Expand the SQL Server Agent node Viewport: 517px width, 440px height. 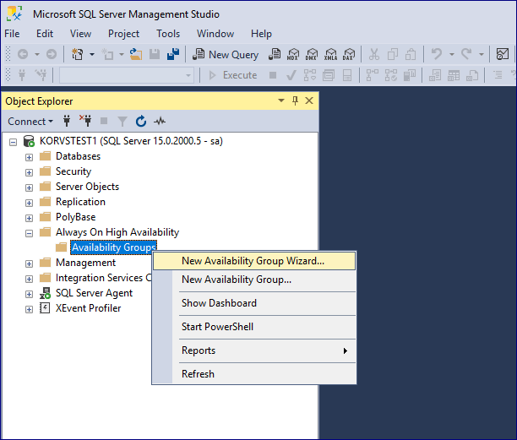point(29,294)
